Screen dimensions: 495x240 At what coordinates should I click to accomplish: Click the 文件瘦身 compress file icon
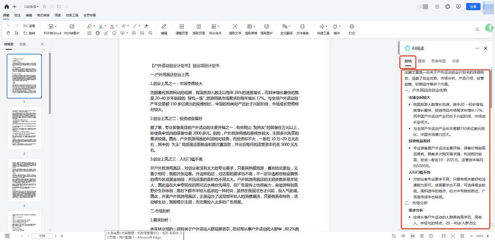pyautogui.click(x=302, y=26)
